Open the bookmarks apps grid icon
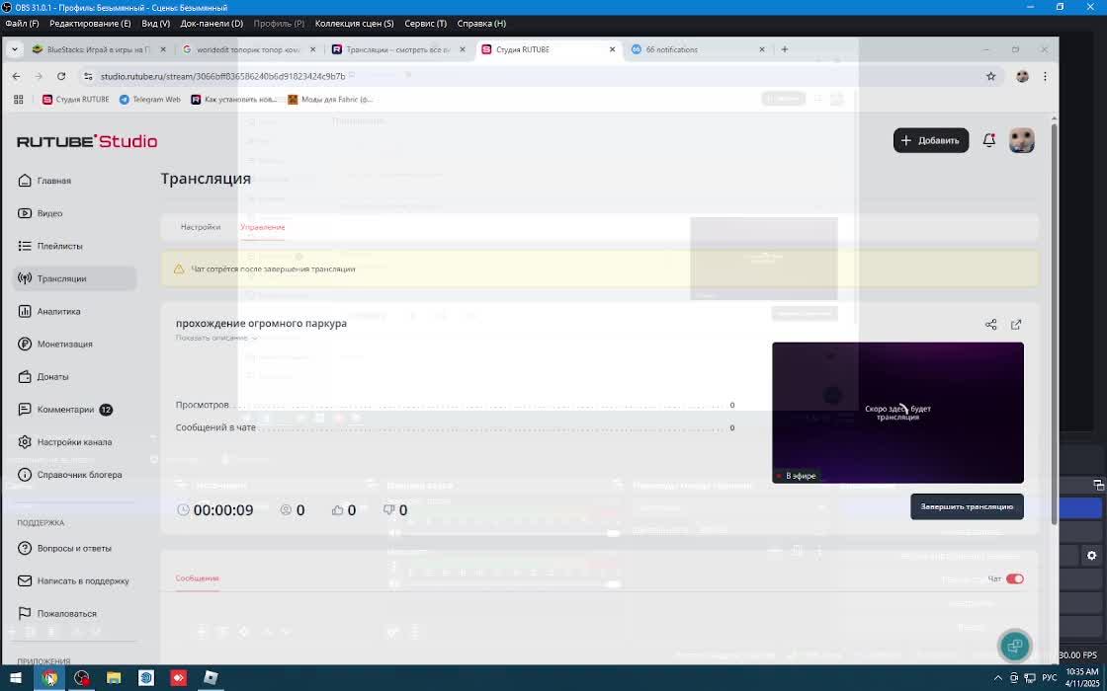 coord(19,100)
